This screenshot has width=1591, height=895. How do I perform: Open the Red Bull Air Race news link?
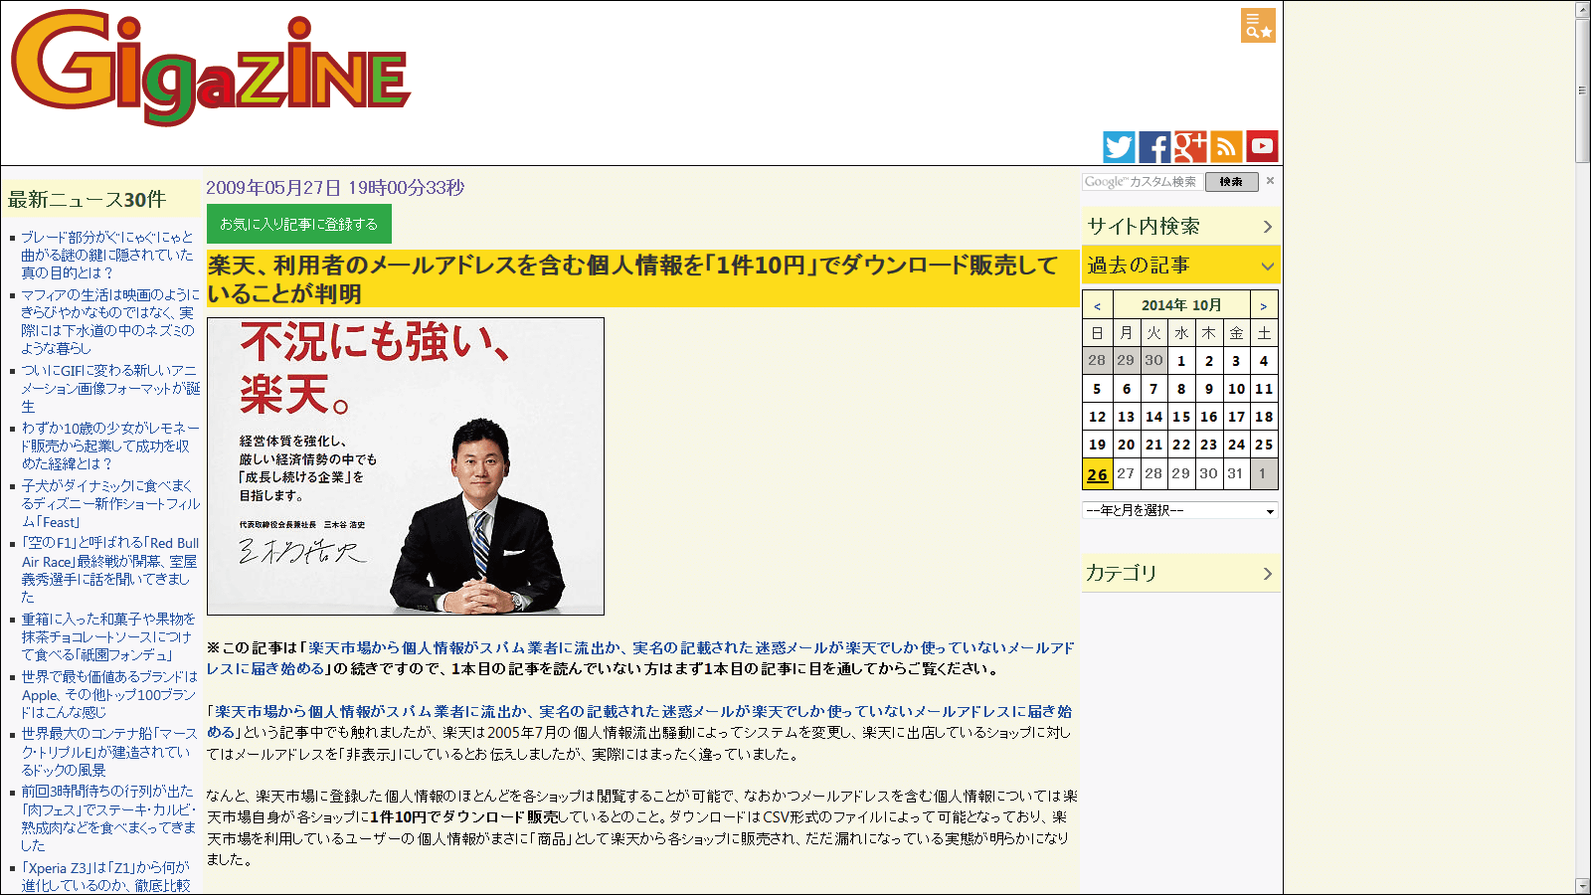coord(110,570)
